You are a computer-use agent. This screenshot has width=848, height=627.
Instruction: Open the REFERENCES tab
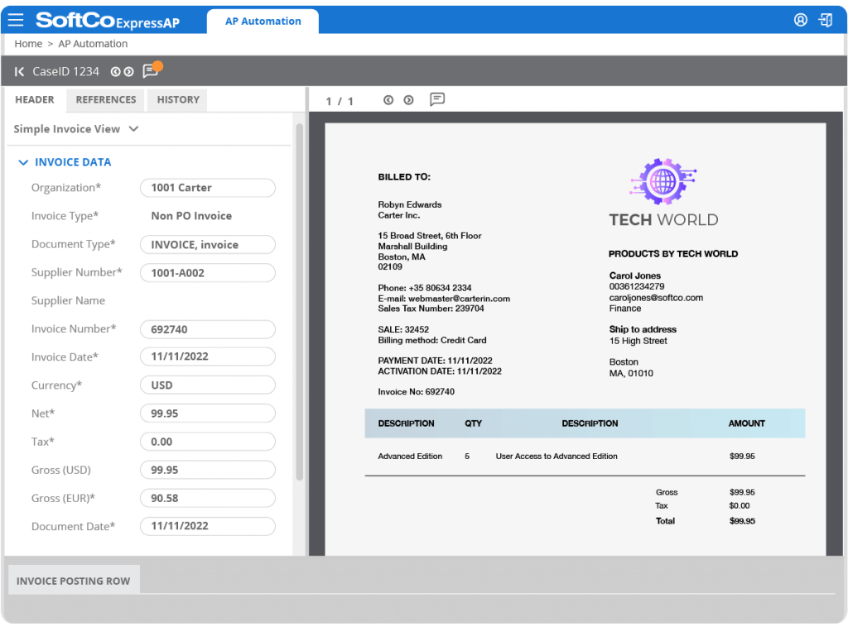[106, 100]
